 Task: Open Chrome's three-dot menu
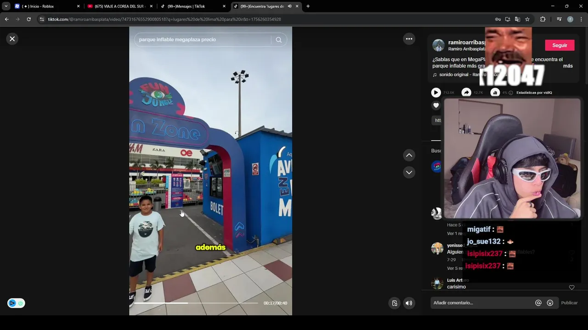point(581,19)
